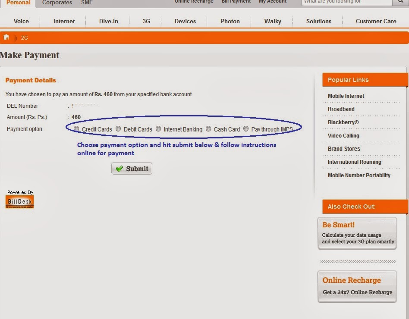Open the 24x7 Online Recharge box
The image size is (409, 319).
pyautogui.click(x=357, y=286)
